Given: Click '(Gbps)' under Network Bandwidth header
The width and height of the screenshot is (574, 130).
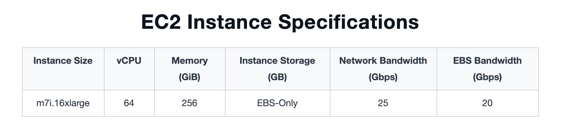Looking at the screenshot, I should click(x=383, y=77).
